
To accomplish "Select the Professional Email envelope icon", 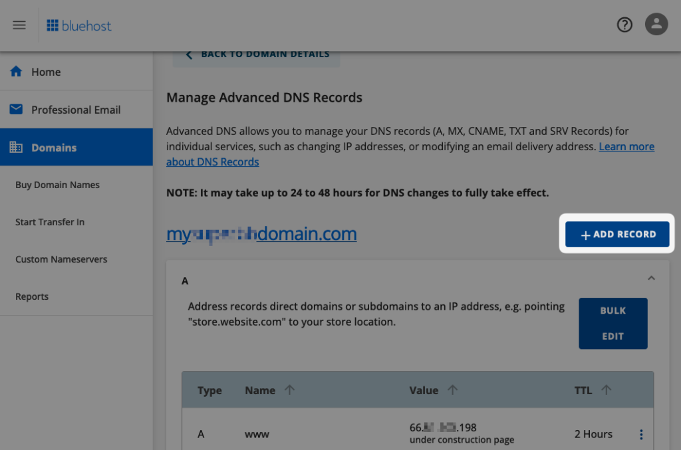I will (15, 109).
